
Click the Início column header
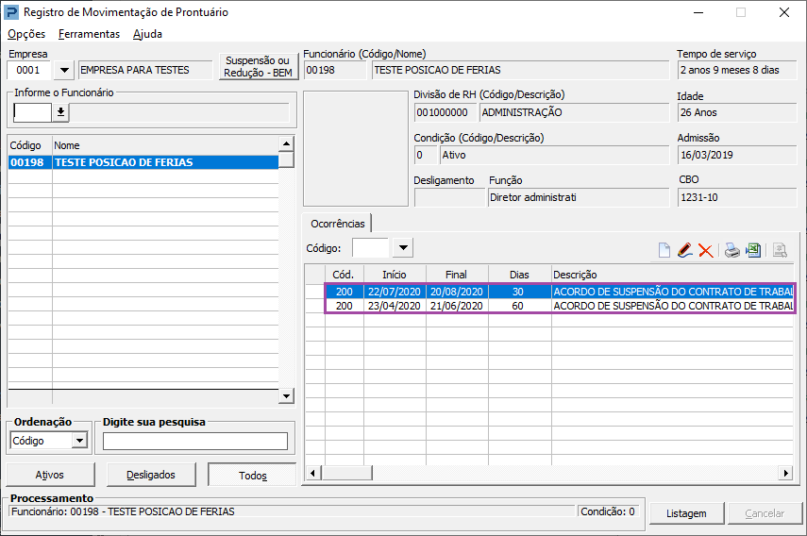coord(395,275)
